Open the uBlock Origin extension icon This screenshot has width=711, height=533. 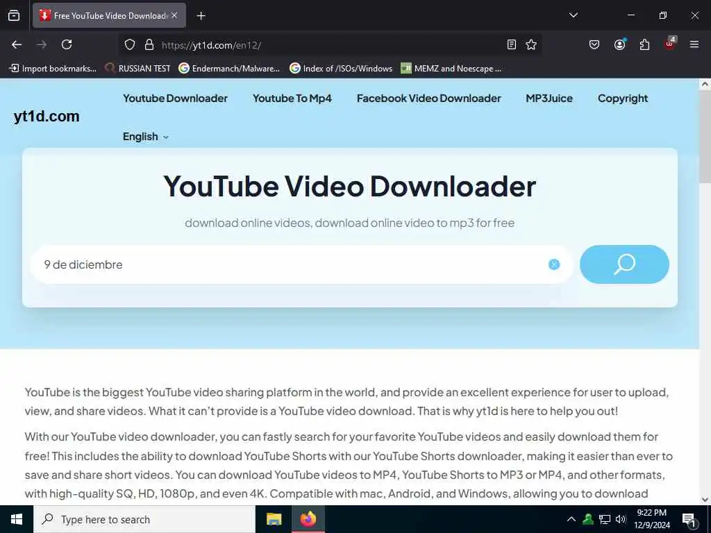[670, 44]
